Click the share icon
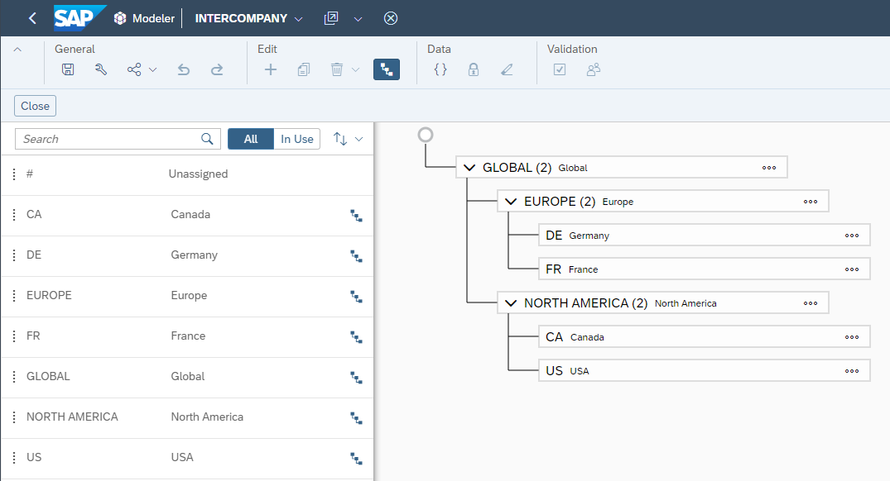This screenshot has width=890, height=481. point(134,69)
